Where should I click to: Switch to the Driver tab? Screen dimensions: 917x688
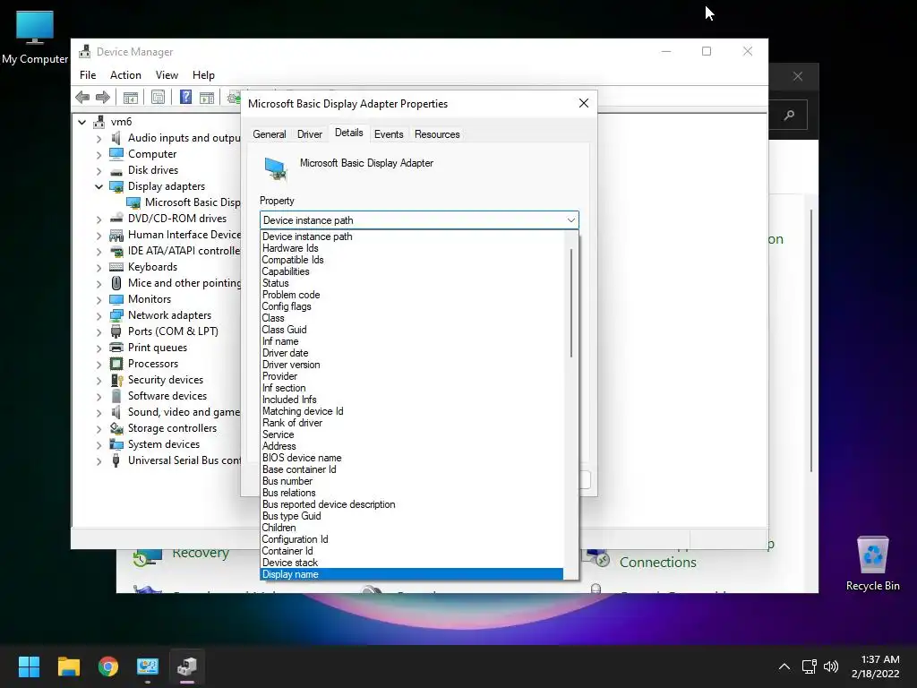pyautogui.click(x=309, y=134)
